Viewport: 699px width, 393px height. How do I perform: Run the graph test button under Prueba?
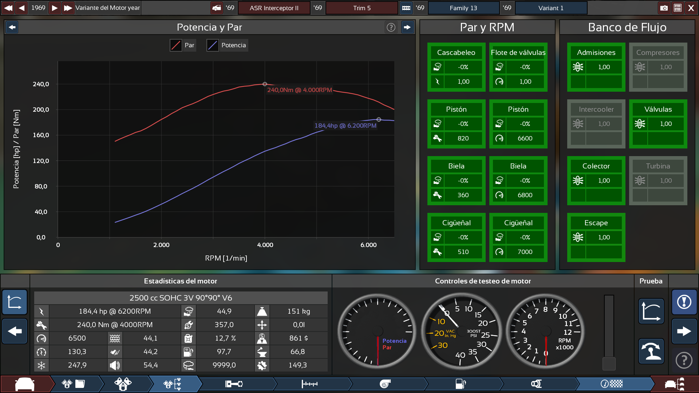coord(651,311)
